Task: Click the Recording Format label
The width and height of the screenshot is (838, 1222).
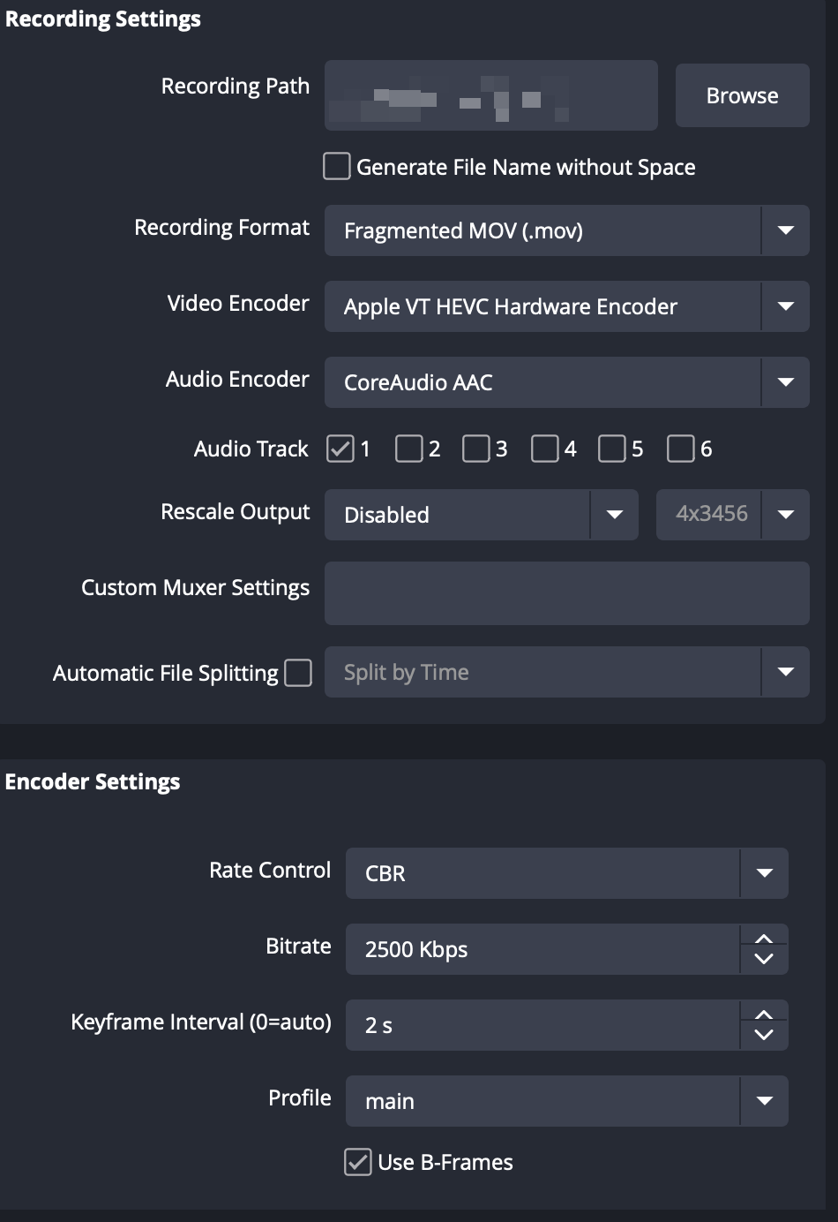Action: (221, 228)
